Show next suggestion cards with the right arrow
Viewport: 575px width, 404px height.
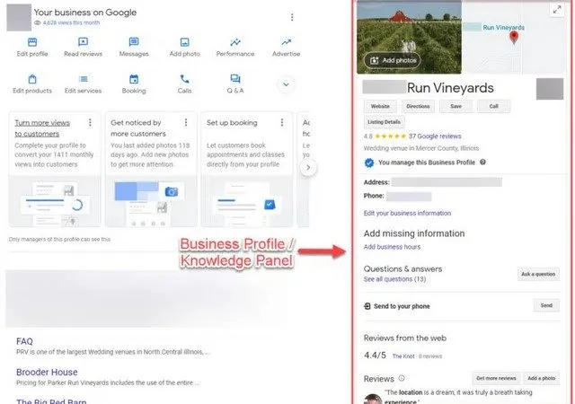(308, 168)
